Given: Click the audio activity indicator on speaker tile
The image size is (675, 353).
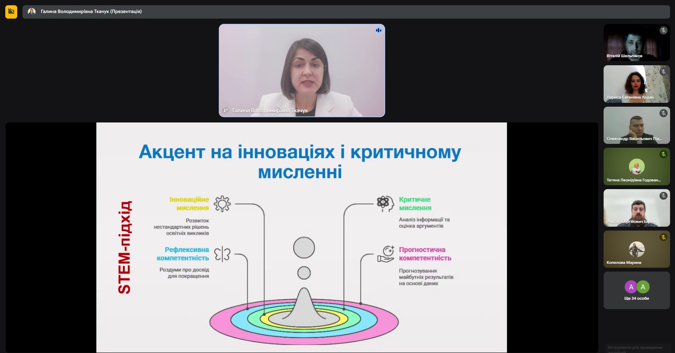Looking at the screenshot, I should click(x=378, y=31).
